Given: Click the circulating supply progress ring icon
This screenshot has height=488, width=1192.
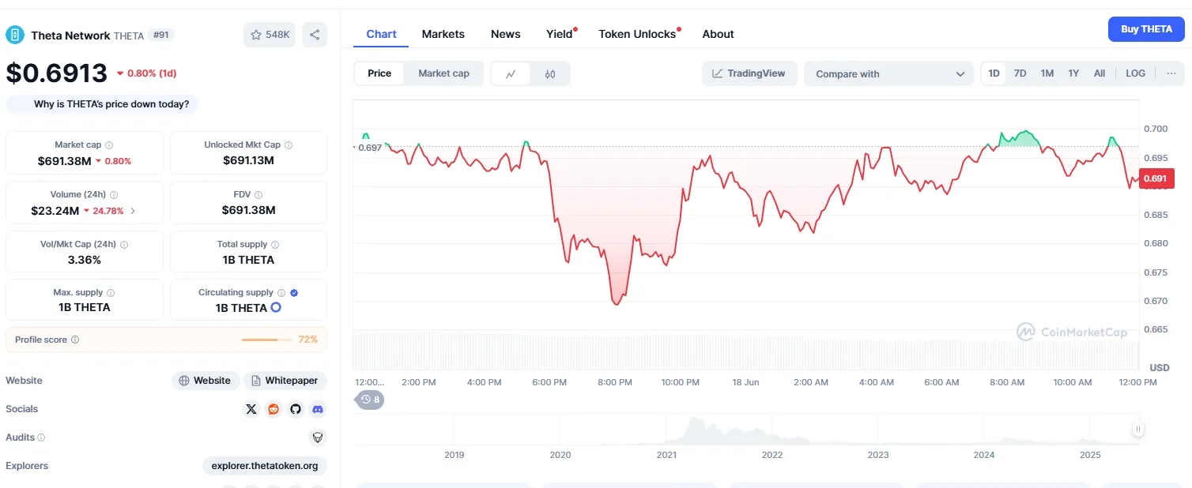Looking at the screenshot, I should 276,307.
